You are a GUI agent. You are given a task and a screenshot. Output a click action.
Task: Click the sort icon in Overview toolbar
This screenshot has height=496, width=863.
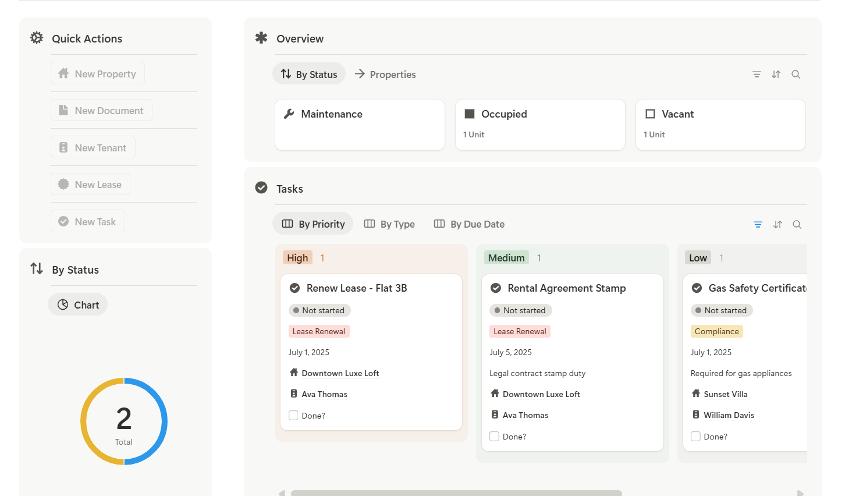click(x=776, y=75)
